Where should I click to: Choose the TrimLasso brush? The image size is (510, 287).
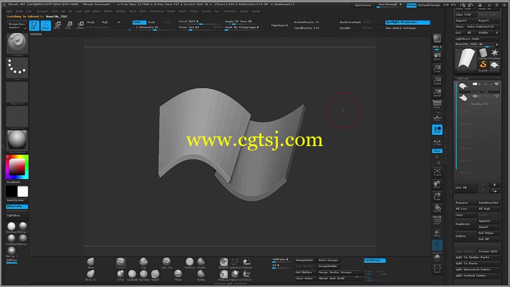(x=247, y=263)
